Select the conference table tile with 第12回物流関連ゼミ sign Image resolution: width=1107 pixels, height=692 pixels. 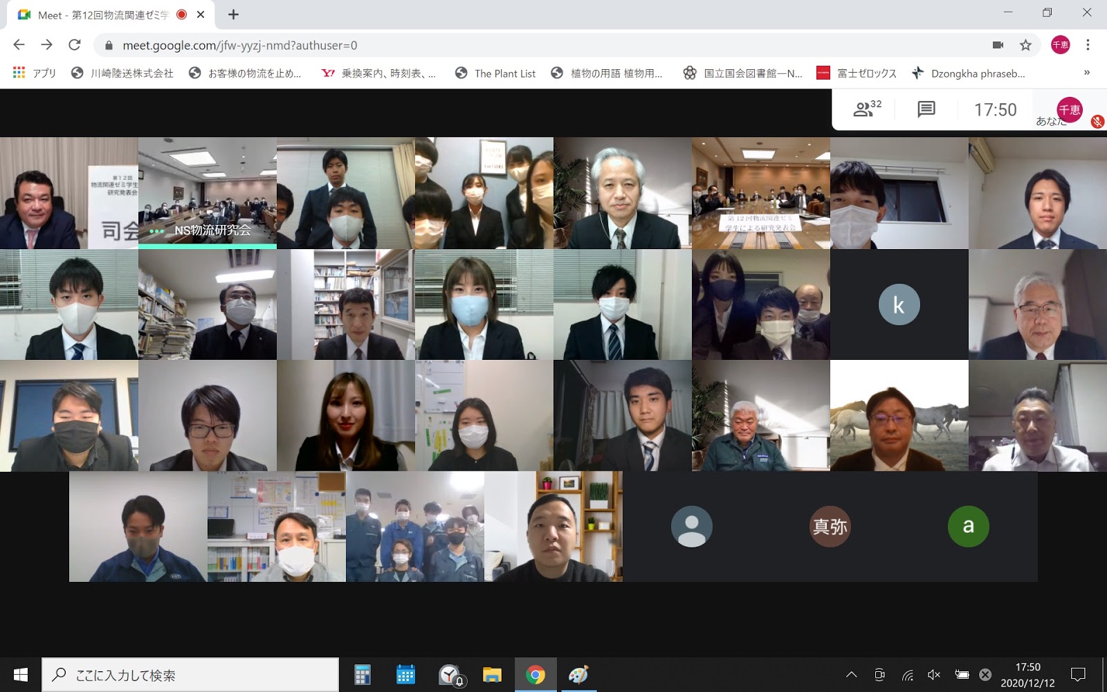pos(761,193)
